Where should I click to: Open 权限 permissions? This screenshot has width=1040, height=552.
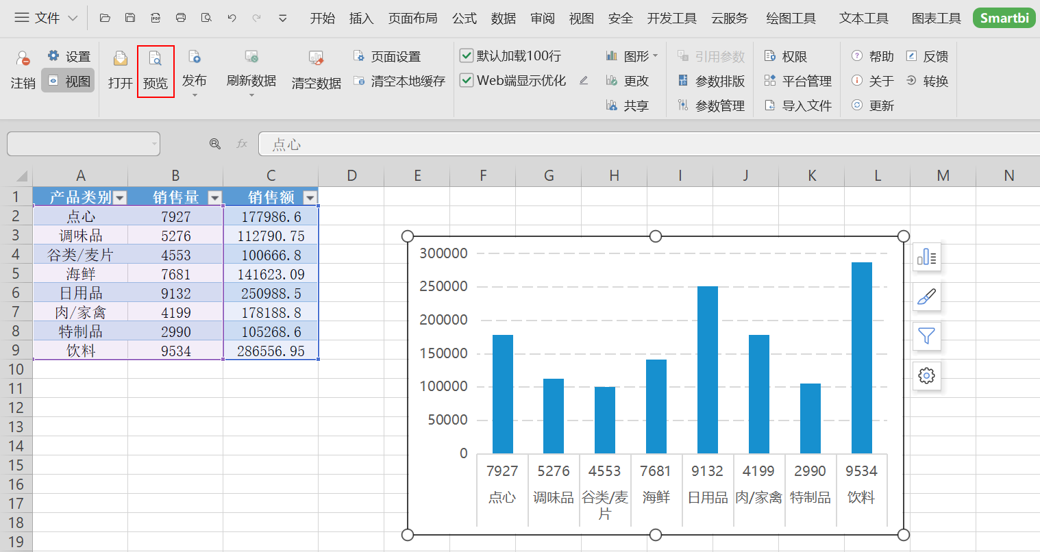tap(786, 56)
